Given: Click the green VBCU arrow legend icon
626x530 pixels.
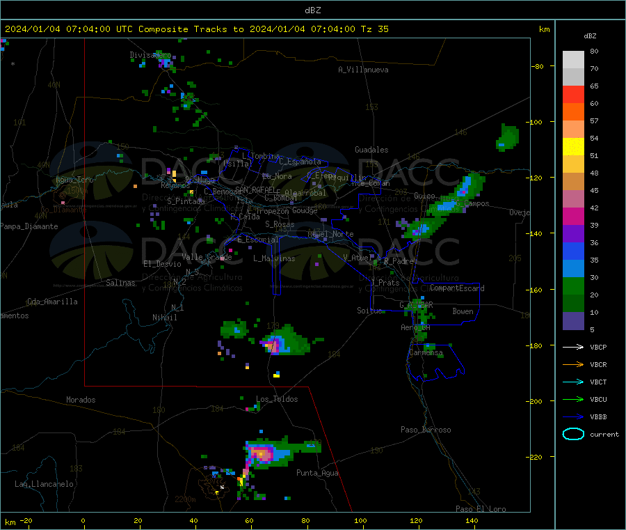Looking at the screenshot, I should pos(573,399).
